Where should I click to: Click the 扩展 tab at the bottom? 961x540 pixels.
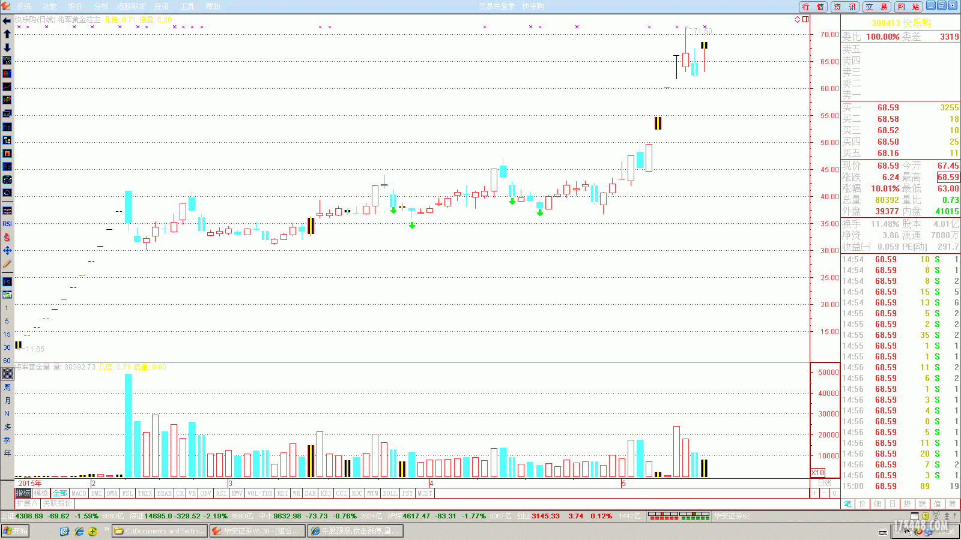tap(27, 503)
